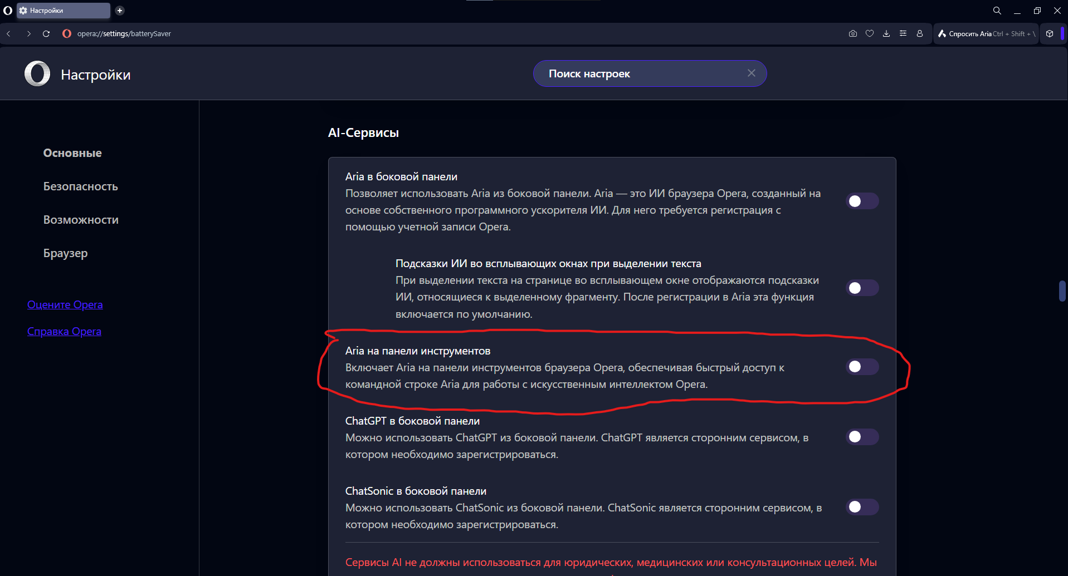Reload the page with the refresh icon
Image resolution: width=1068 pixels, height=576 pixels.
[46, 33]
